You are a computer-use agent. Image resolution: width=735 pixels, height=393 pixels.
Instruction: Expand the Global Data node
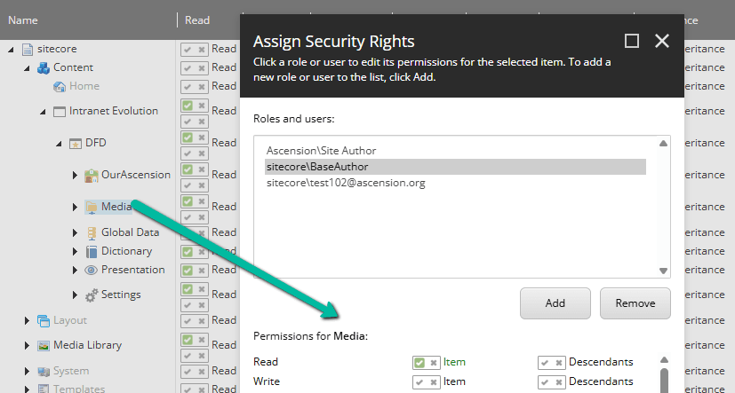pyautogui.click(x=75, y=232)
